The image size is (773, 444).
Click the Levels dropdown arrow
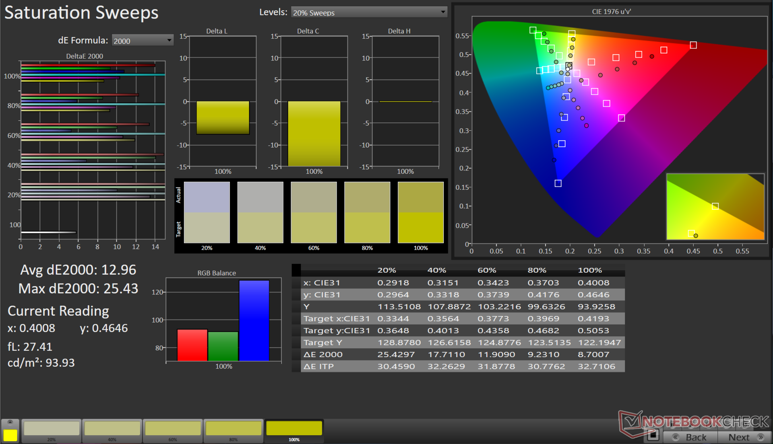[443, 12]
